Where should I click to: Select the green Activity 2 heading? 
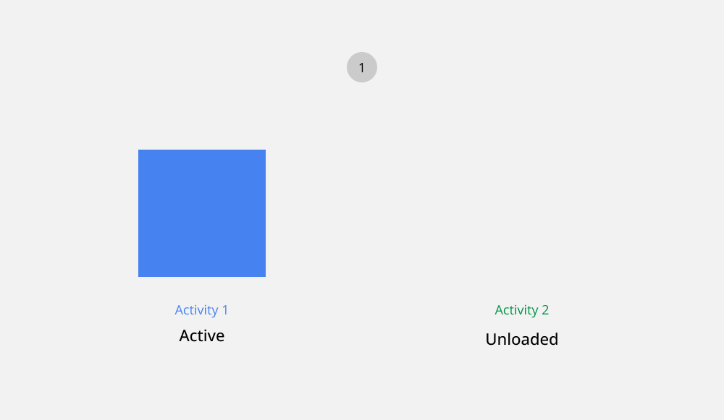[x=522, y=310]
